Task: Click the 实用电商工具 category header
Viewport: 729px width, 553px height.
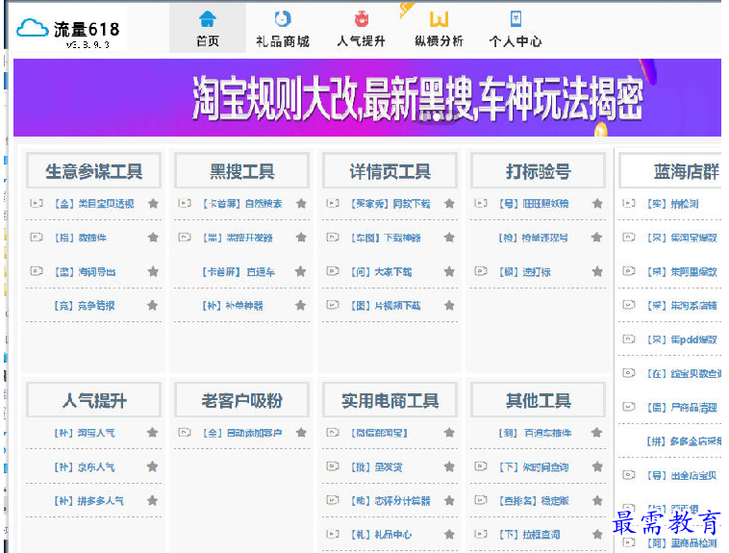Action: (390, 400)
